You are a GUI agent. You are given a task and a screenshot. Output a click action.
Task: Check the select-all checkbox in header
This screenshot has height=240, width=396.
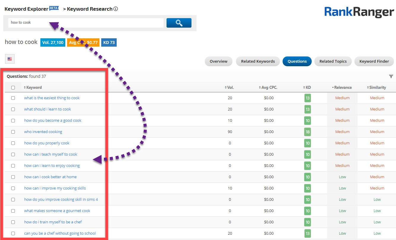[x=13, y=88]
